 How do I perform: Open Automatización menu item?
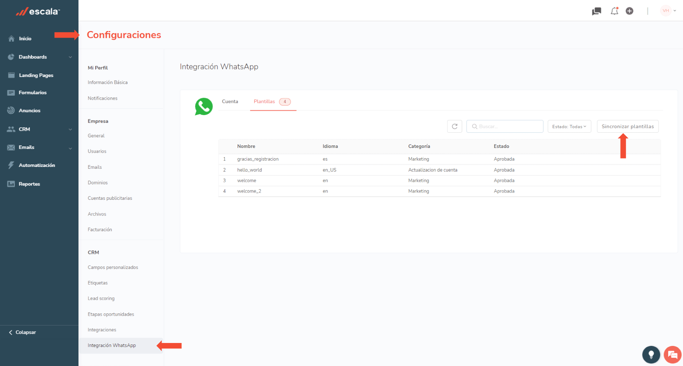(37, 165)
